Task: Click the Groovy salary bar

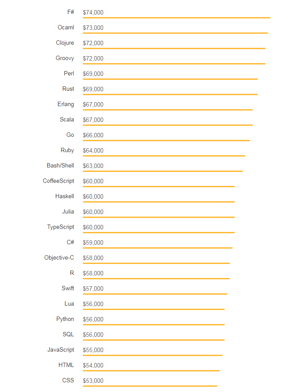Action: (174, 64)
